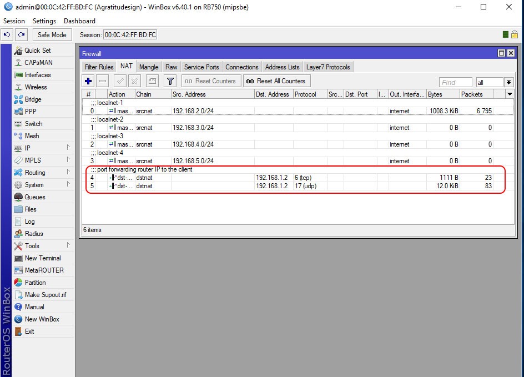This screenshot has height=377, width=524.
Task: Click Reset All Counters button
Action: point(276,81)
